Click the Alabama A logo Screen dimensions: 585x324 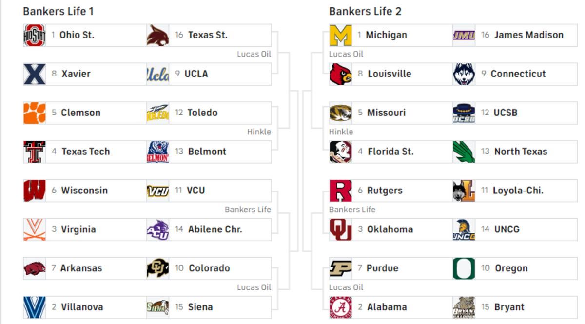[x=341, y=307]
